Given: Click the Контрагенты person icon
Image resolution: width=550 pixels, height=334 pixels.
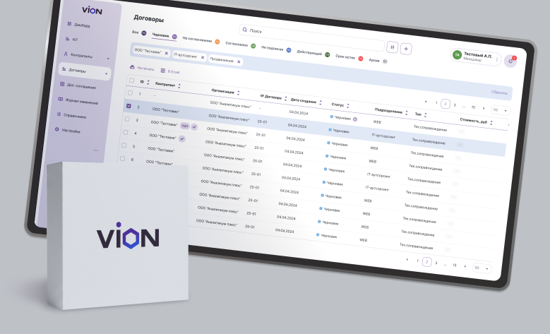Looking at the screenshot, I should point(66,54).
